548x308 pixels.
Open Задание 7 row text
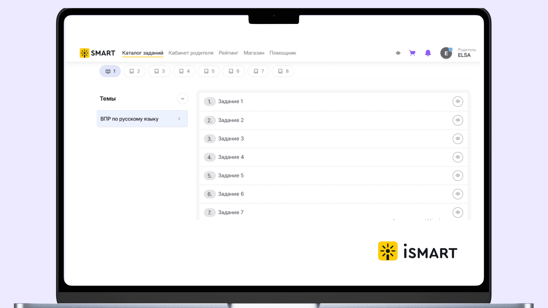[231, 212]
